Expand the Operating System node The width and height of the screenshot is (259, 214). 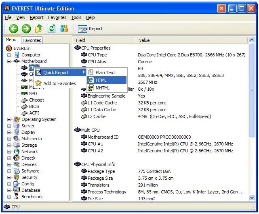coord(9,119)
